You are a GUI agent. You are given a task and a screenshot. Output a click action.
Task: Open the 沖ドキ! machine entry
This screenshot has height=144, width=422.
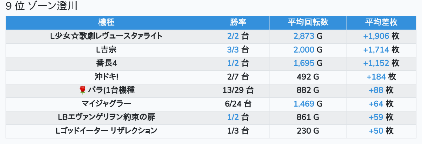(x=106, y=77)
